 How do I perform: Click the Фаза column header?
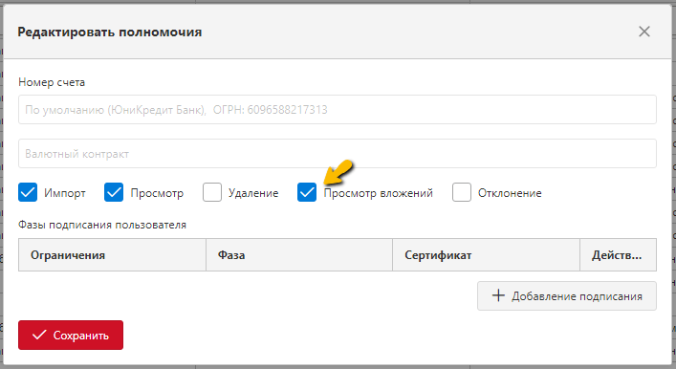tap(299, 255)
